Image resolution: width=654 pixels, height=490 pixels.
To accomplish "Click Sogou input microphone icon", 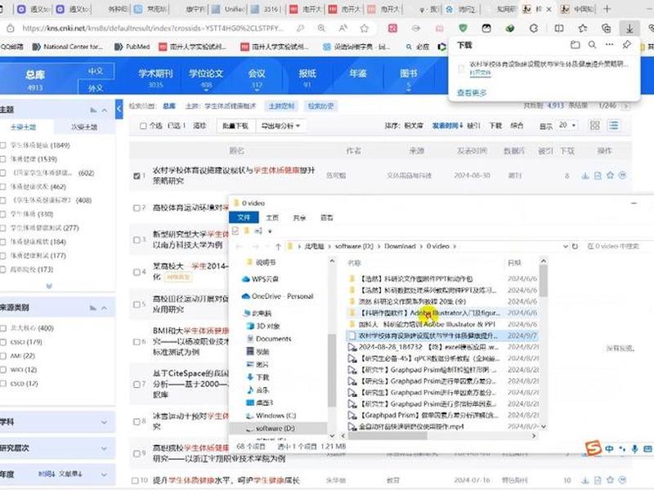I will [635, 448].
